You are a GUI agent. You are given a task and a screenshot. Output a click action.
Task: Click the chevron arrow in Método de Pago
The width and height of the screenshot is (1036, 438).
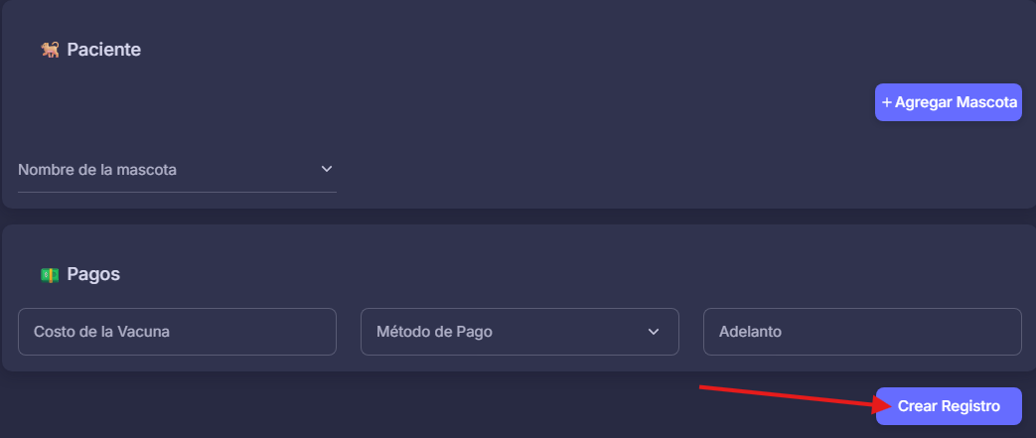pos(654,332)
